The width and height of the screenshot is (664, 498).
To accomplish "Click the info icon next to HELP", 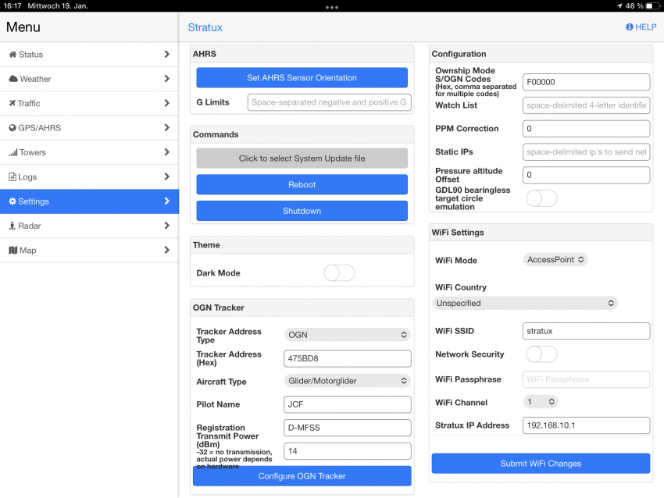I will [630, 27].
